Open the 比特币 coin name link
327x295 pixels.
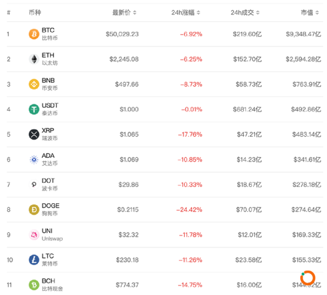point(49,38)
